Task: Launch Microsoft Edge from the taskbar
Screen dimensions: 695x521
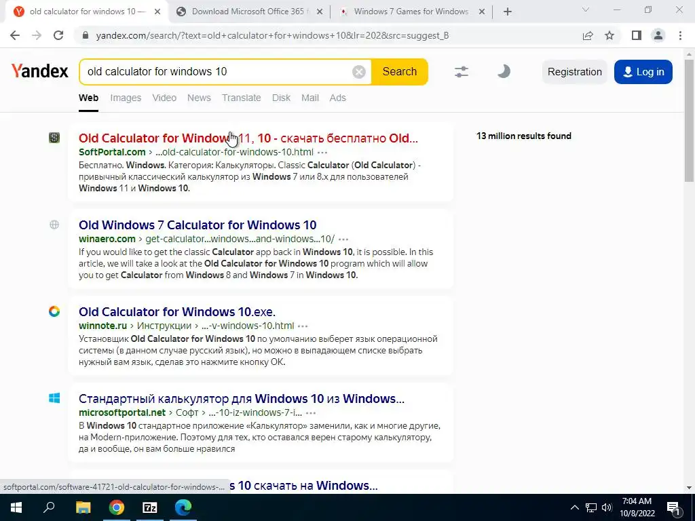Action: (x=183, y=507)
